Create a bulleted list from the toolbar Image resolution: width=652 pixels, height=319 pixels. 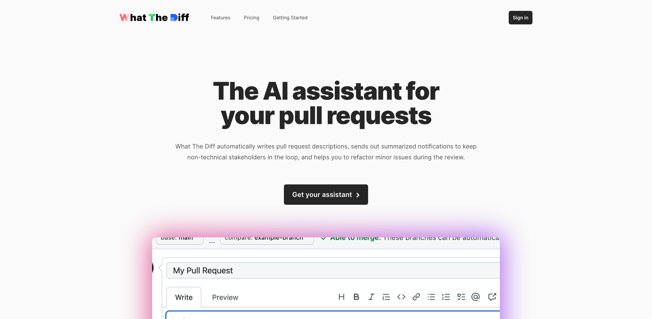(431, 297)
